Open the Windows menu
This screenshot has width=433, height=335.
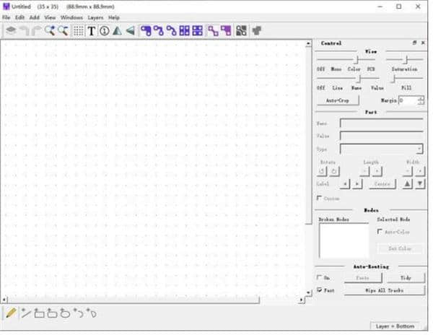[x=71, y=17]
